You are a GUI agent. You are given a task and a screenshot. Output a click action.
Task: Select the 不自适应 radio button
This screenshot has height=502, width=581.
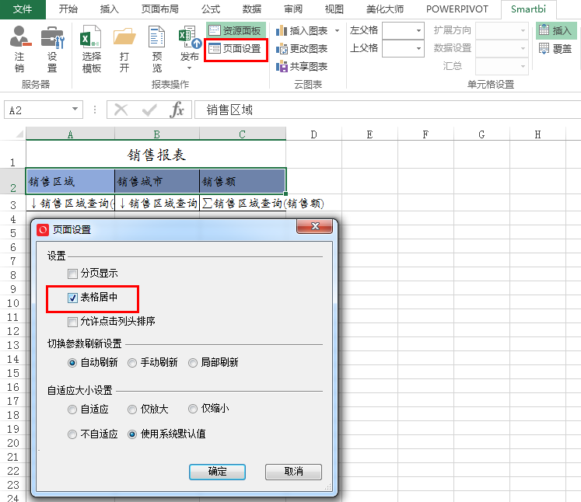[72, 434]
